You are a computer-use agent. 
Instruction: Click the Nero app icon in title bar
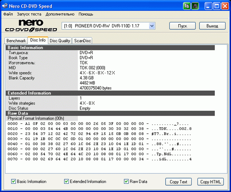(5, 6)
